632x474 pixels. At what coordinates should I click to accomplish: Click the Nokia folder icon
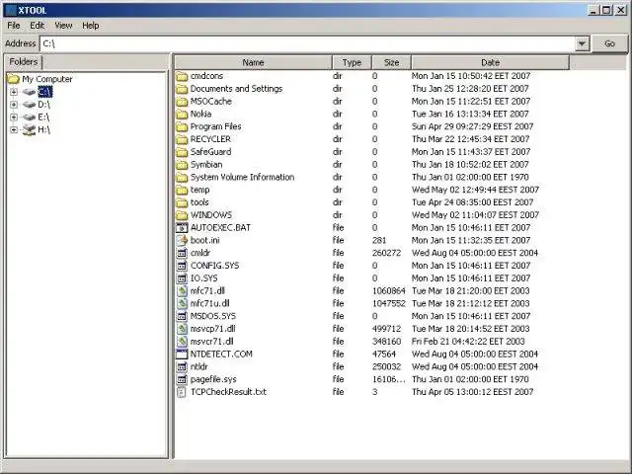[182, 115]
